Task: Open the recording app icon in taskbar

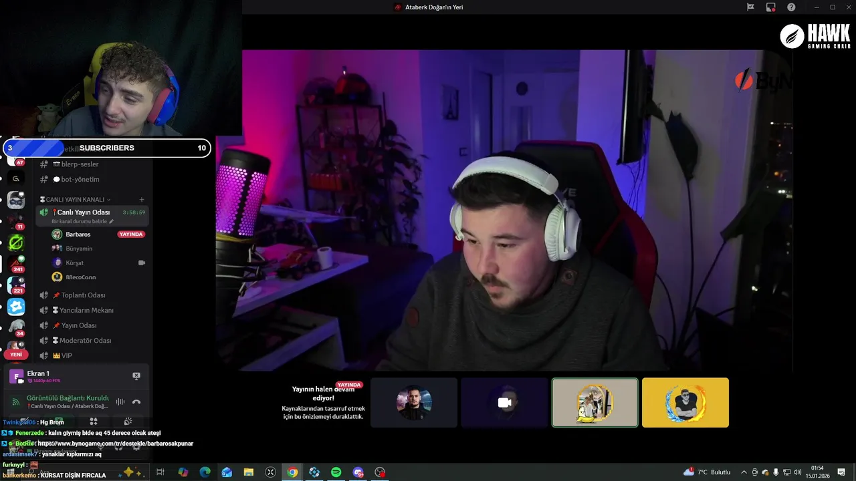Action: (x=380, y=472)
